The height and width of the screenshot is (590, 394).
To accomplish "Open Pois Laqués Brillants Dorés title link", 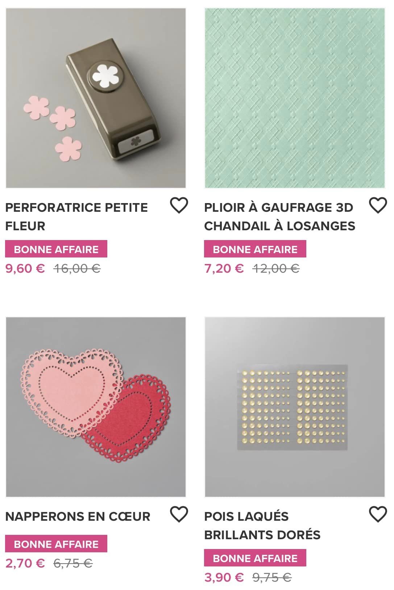I will click(x=262, y=525).
